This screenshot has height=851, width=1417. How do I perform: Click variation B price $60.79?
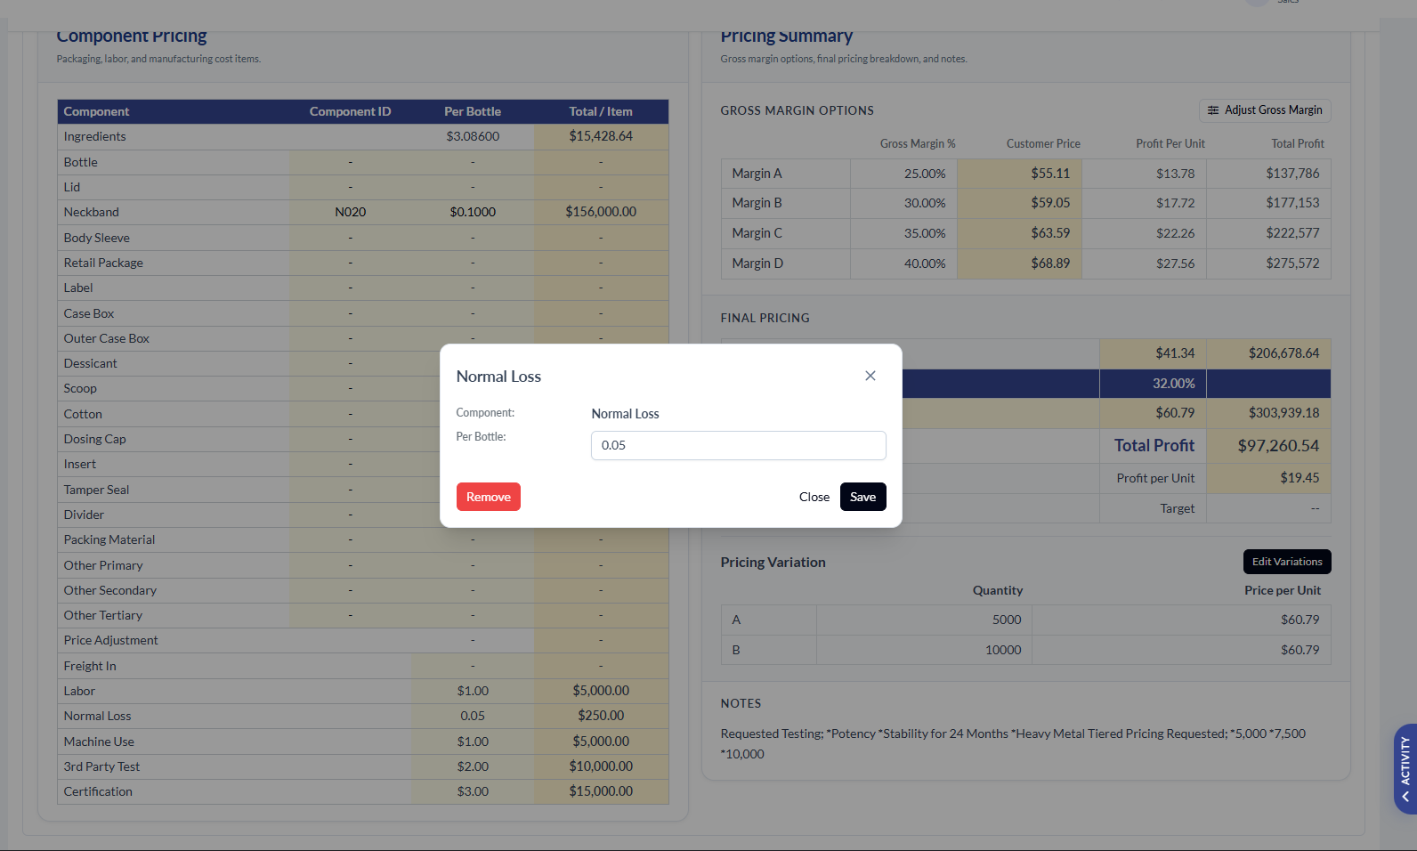click(1300, 650)
